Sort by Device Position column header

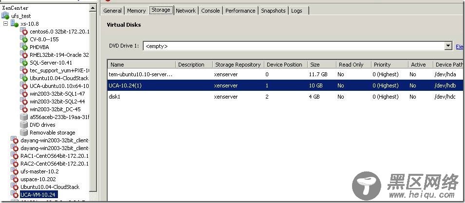(x=285, y=65)
